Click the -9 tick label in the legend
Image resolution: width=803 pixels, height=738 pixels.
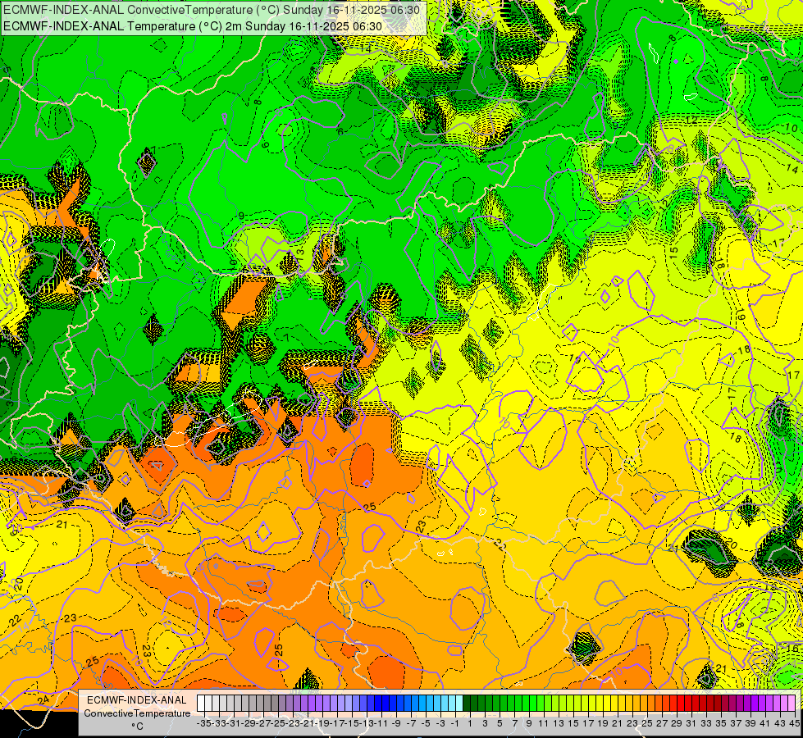point(396,724)
